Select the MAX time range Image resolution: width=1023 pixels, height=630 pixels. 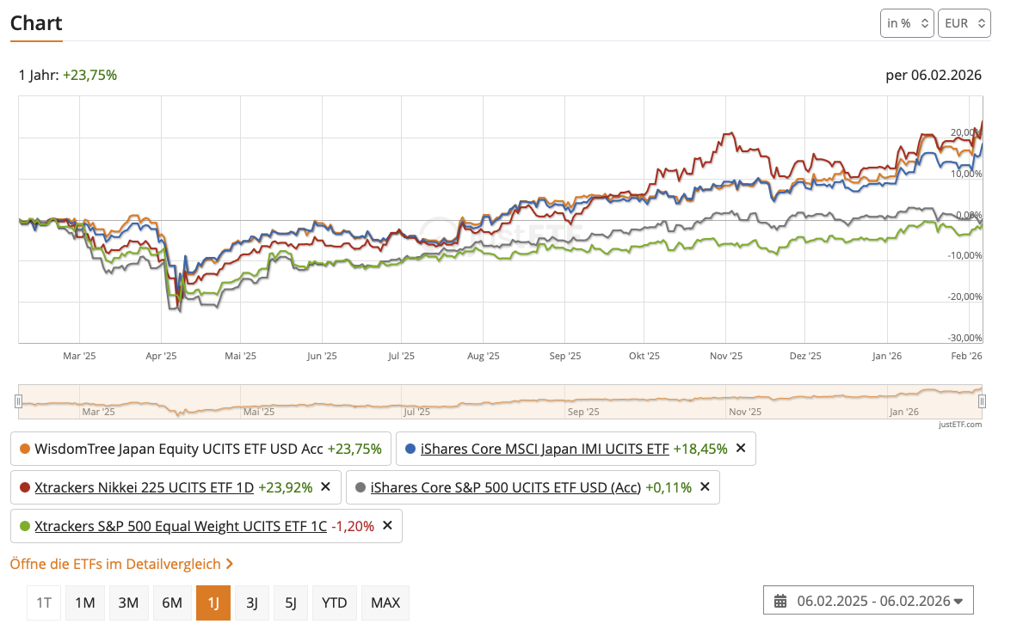tap(385, 602)
